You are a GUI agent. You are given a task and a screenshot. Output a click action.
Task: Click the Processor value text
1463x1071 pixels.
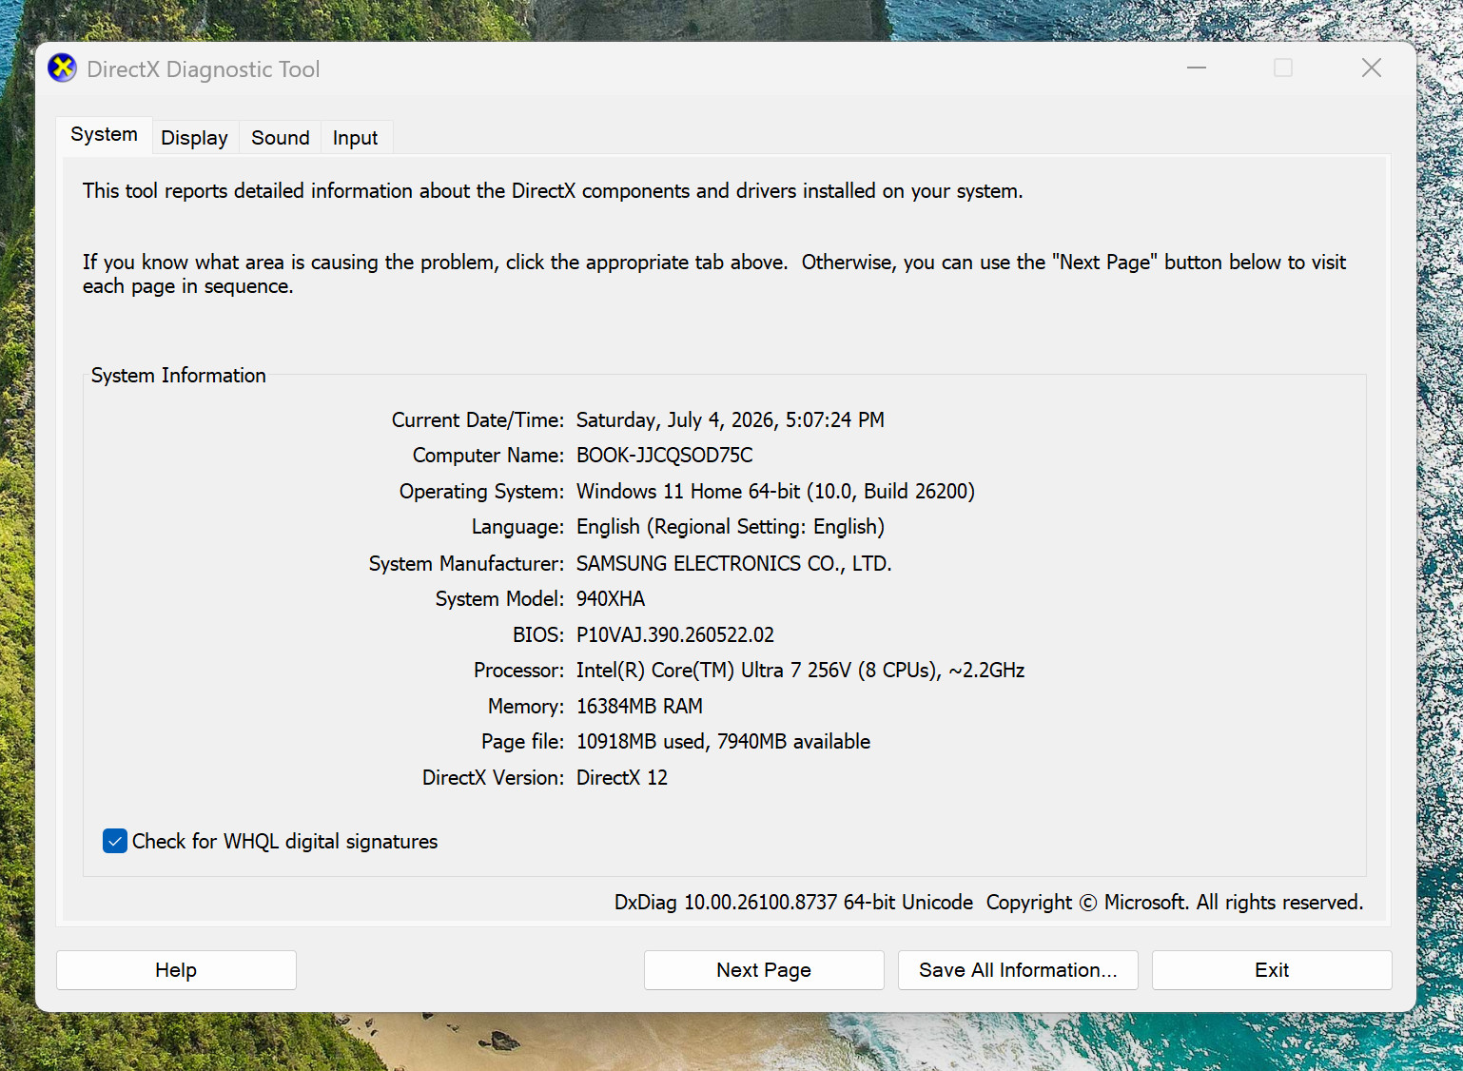(800, 671)
